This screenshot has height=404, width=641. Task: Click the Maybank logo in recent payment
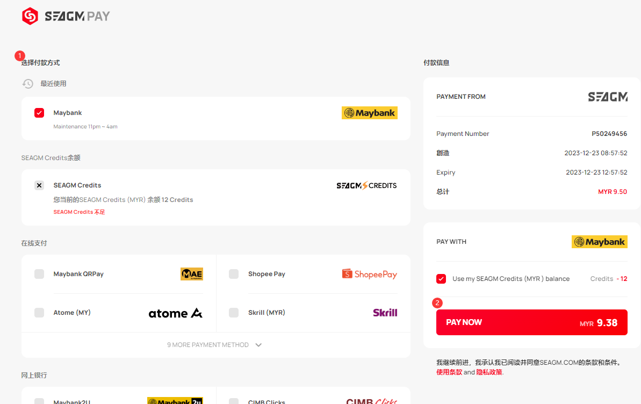pos(370,113)
